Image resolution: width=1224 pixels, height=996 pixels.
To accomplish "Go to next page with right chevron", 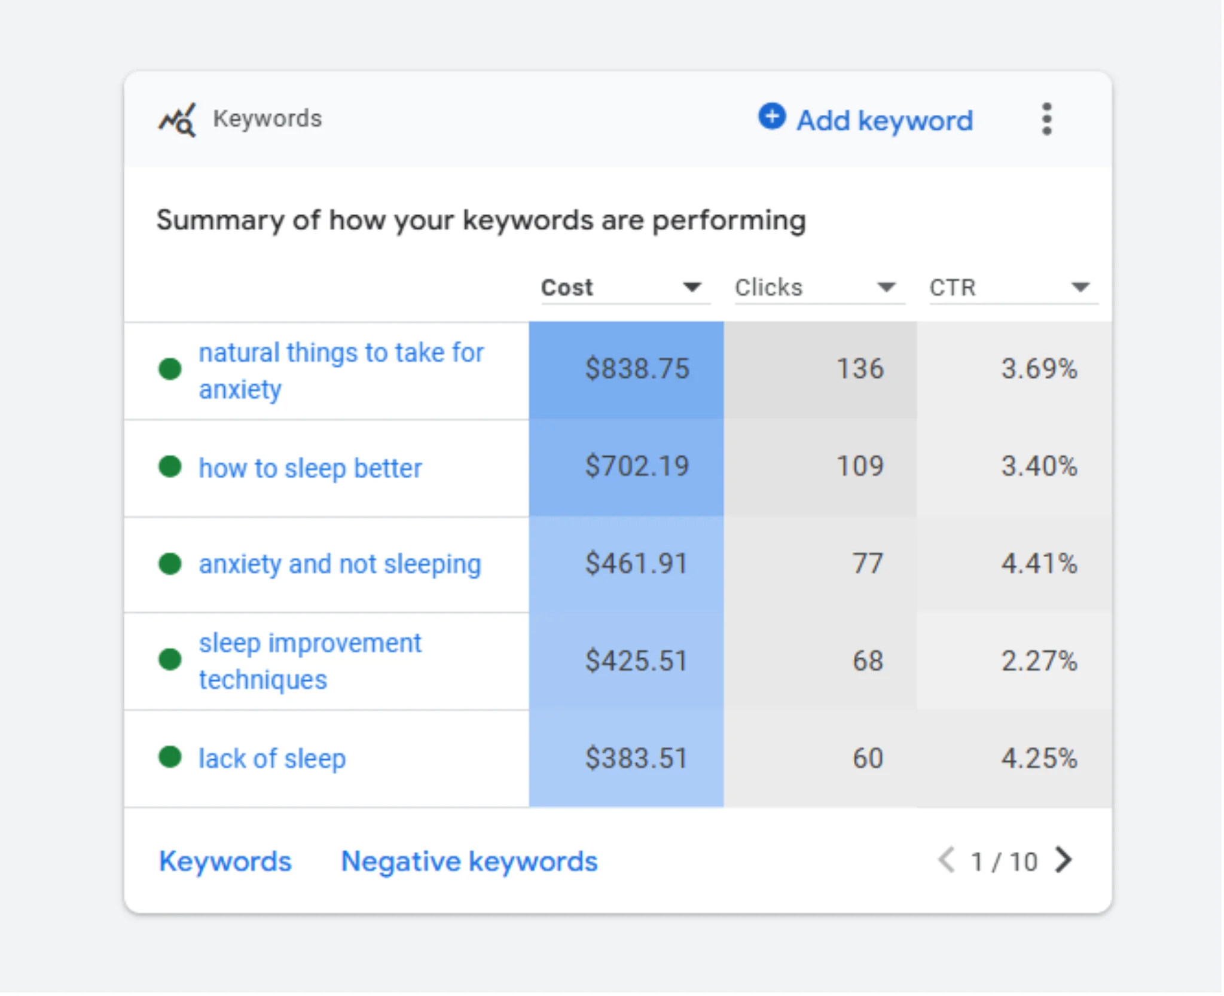I will tap(1064, 860).
